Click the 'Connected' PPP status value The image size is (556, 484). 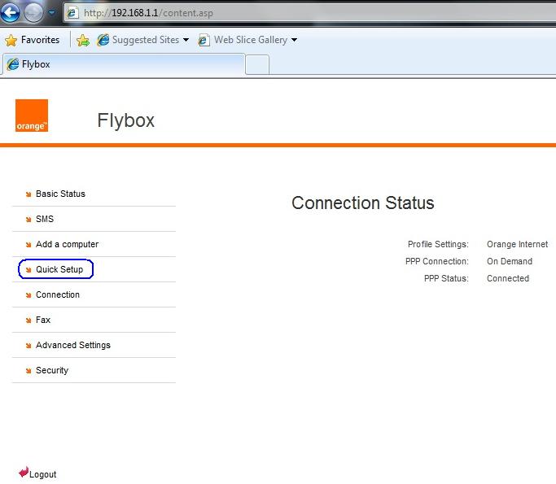click(x=508, y=278)
